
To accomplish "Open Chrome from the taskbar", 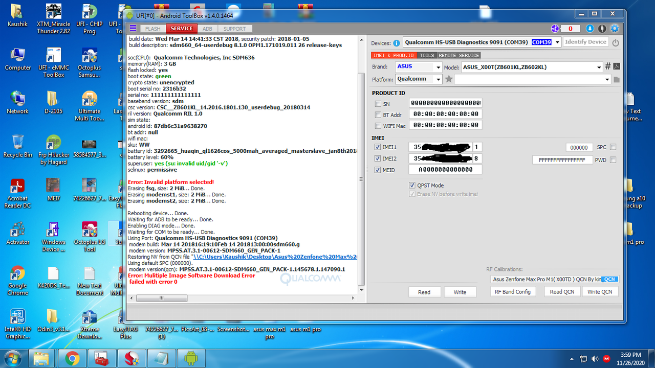I will click(72, 358).
